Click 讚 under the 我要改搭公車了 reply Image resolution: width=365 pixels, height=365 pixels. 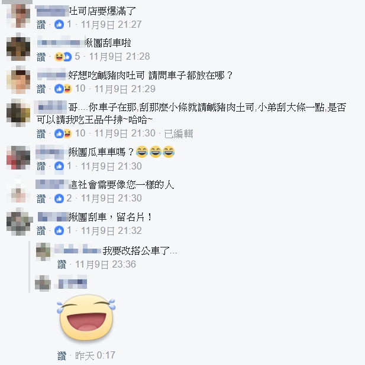coord(62,265)
